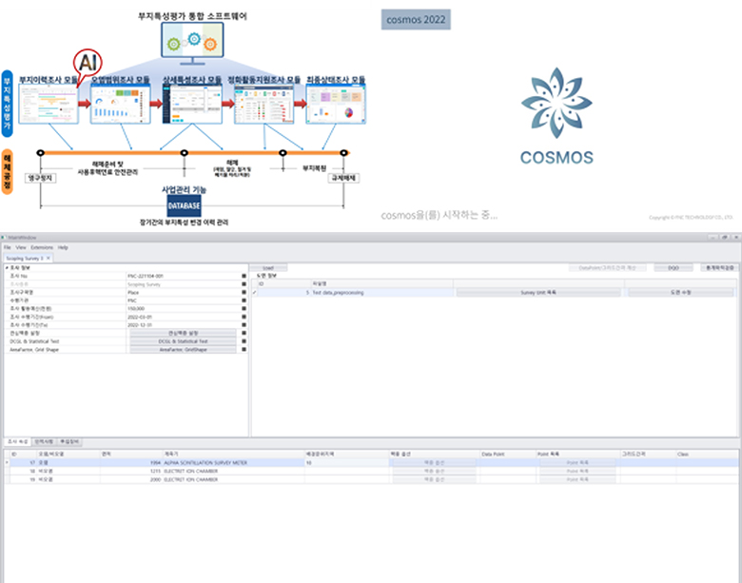Click the Point 목록 button in row 18
Viewport: 742px width, 583px height.
click(x=577, y=472)
